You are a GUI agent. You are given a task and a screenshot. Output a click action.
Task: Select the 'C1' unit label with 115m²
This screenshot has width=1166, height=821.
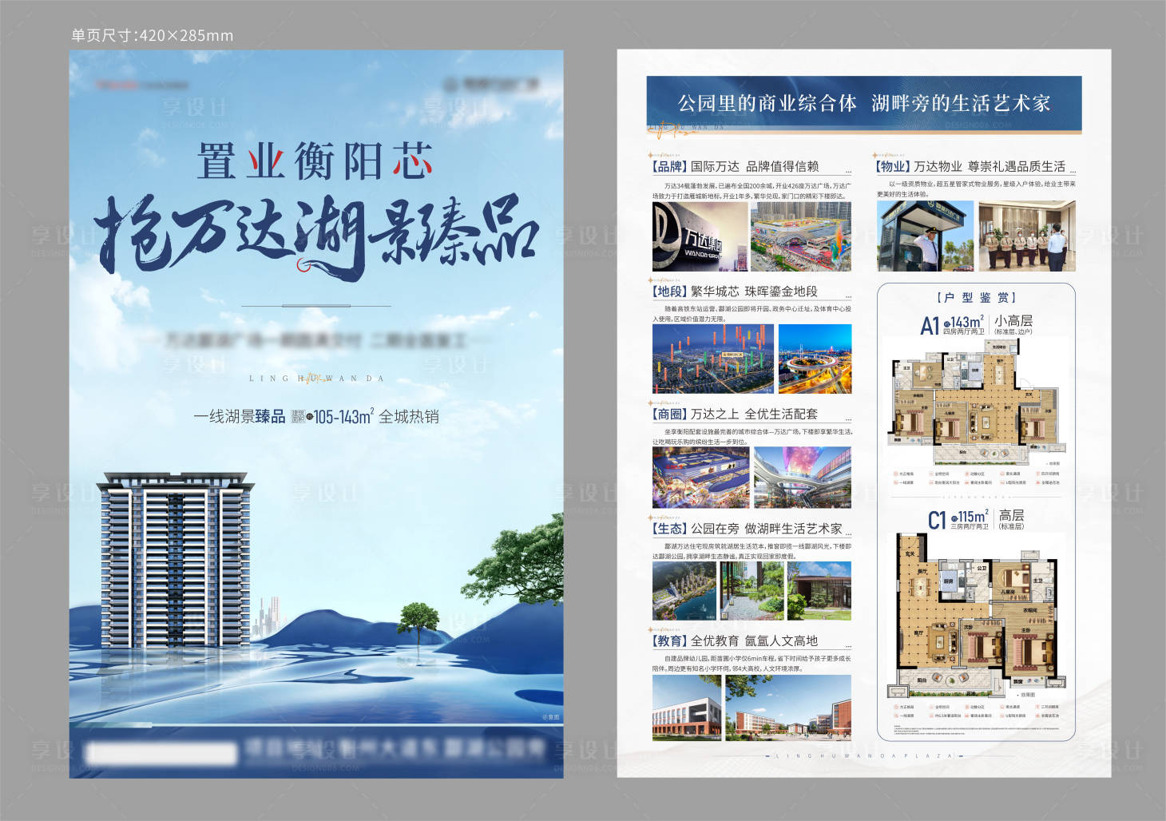click(958, 520)
